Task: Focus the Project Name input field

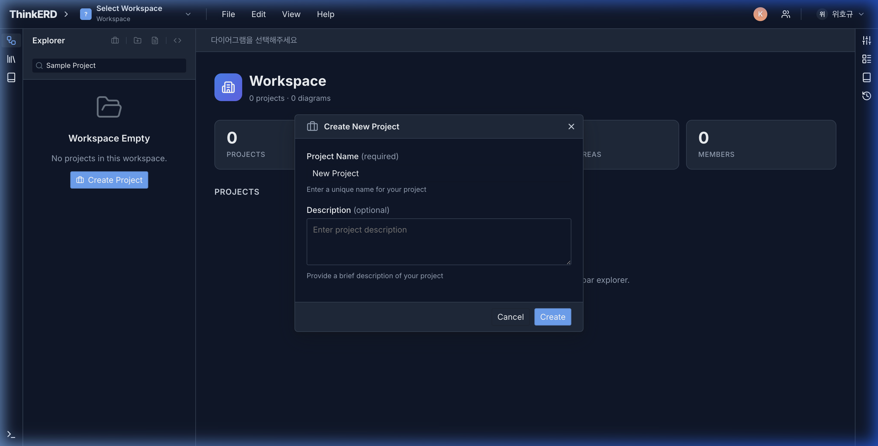Action: [x=439, y=173]
